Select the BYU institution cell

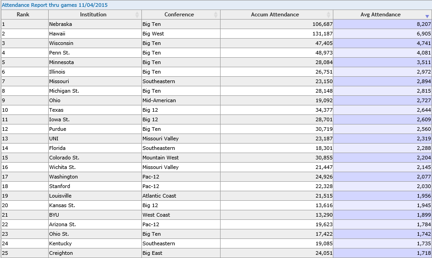(95, 215)
